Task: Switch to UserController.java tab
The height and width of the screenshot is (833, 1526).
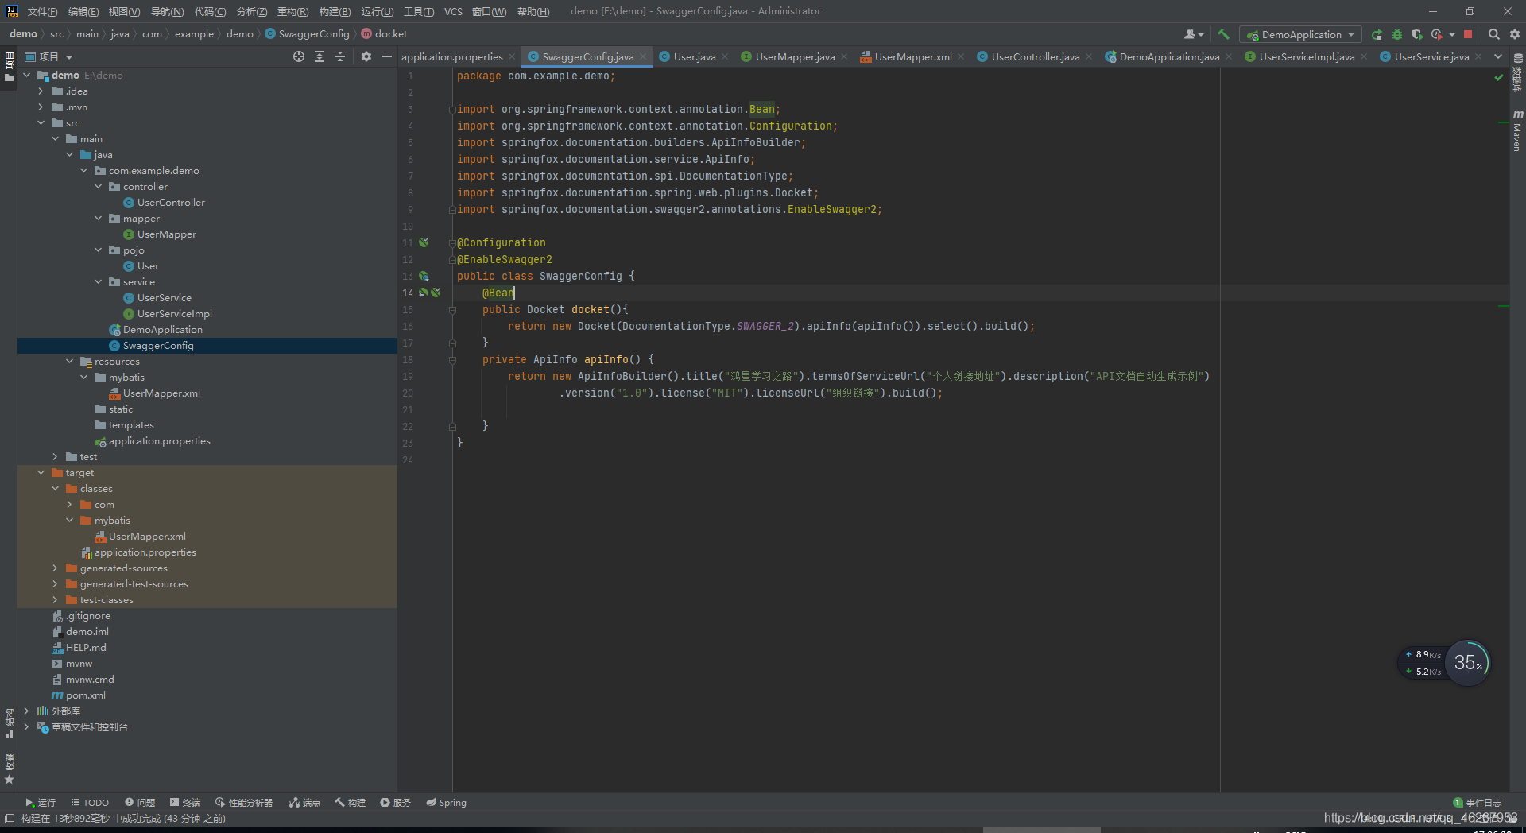Action: tap(1034, 56)
